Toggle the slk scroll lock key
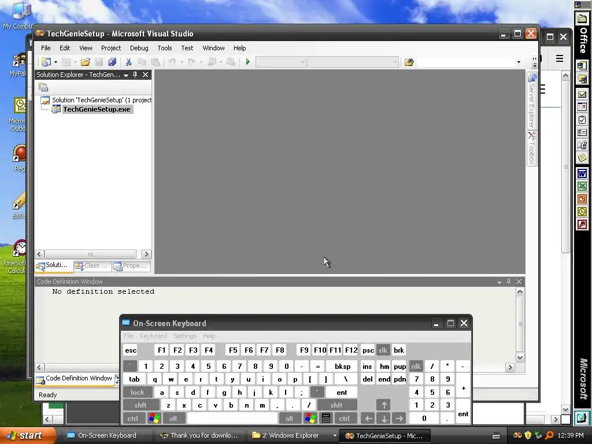This screenshot has height=444, width=592. coord(383,350)
